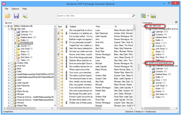Toggle checkbox for Andrew Wait mailbox
Screen dimensions: 182x116
(x=12, y=63)
